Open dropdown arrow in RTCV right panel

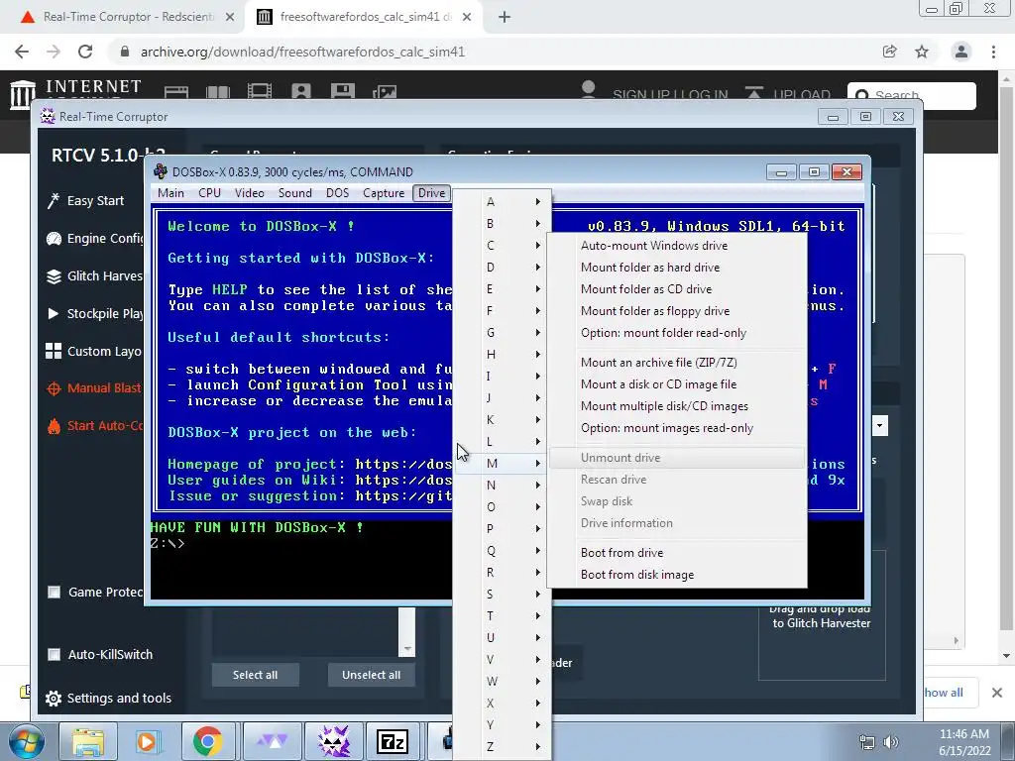click(x=880, y=426)
